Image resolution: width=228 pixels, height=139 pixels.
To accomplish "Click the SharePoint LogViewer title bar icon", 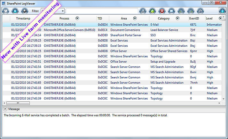I will point(4,3).
